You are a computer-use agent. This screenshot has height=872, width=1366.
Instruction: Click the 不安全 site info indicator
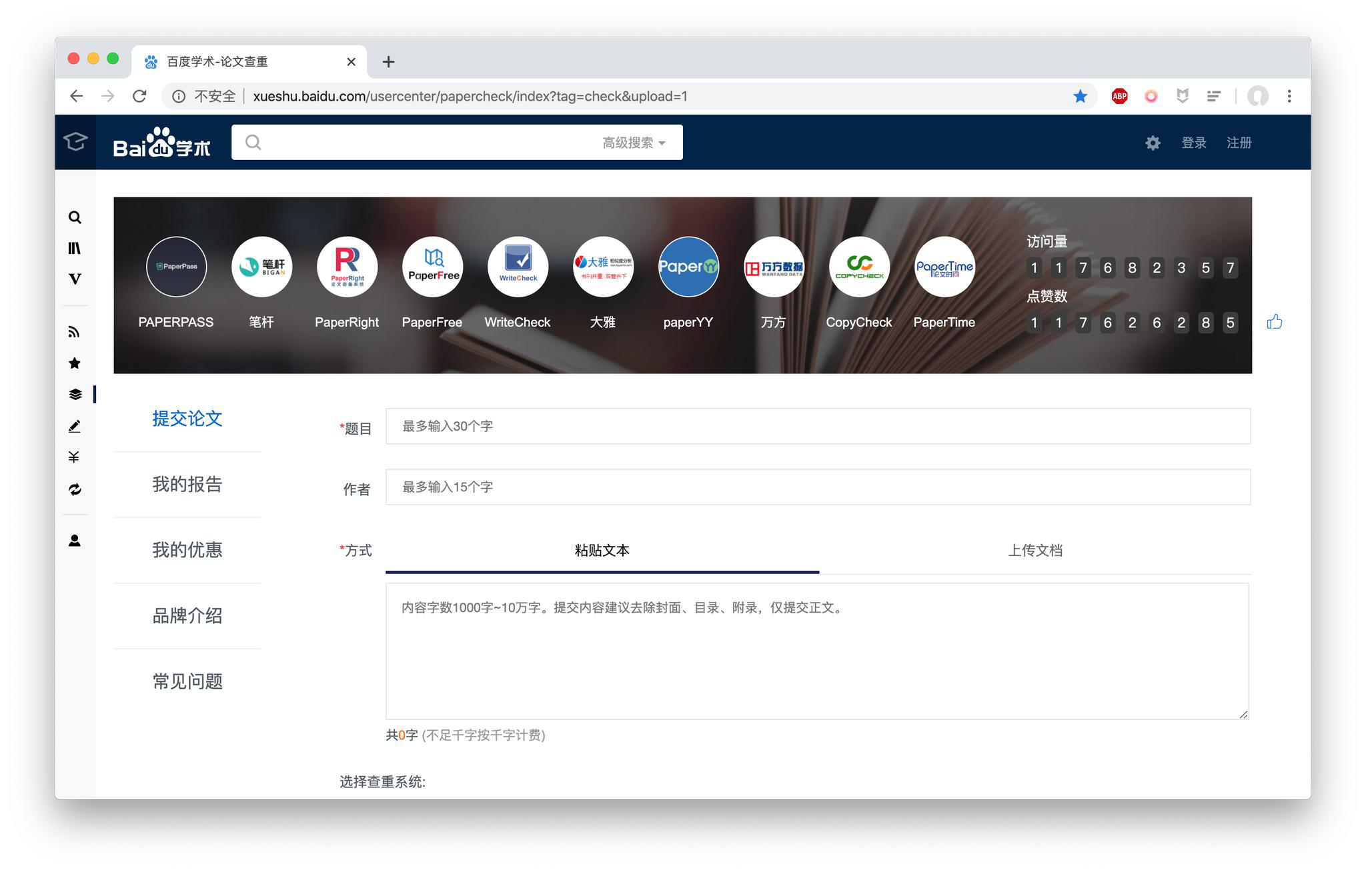click(x=204, y=97)
